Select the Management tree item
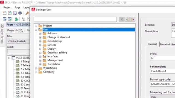Viewport: 175px width, 98px height. [55, 60]
